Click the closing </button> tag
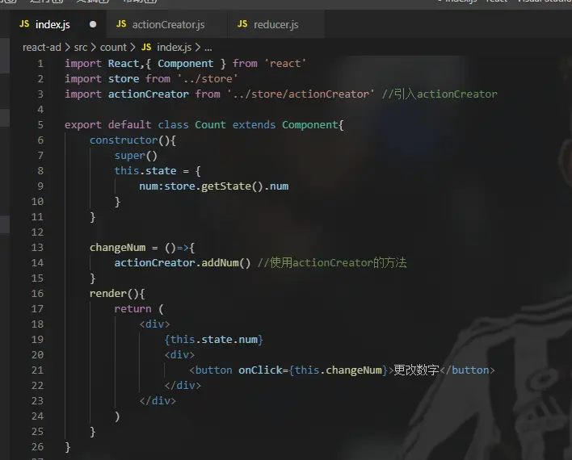Image resolution: width=572 pixels, height=460 pixels. pos(467,370)
